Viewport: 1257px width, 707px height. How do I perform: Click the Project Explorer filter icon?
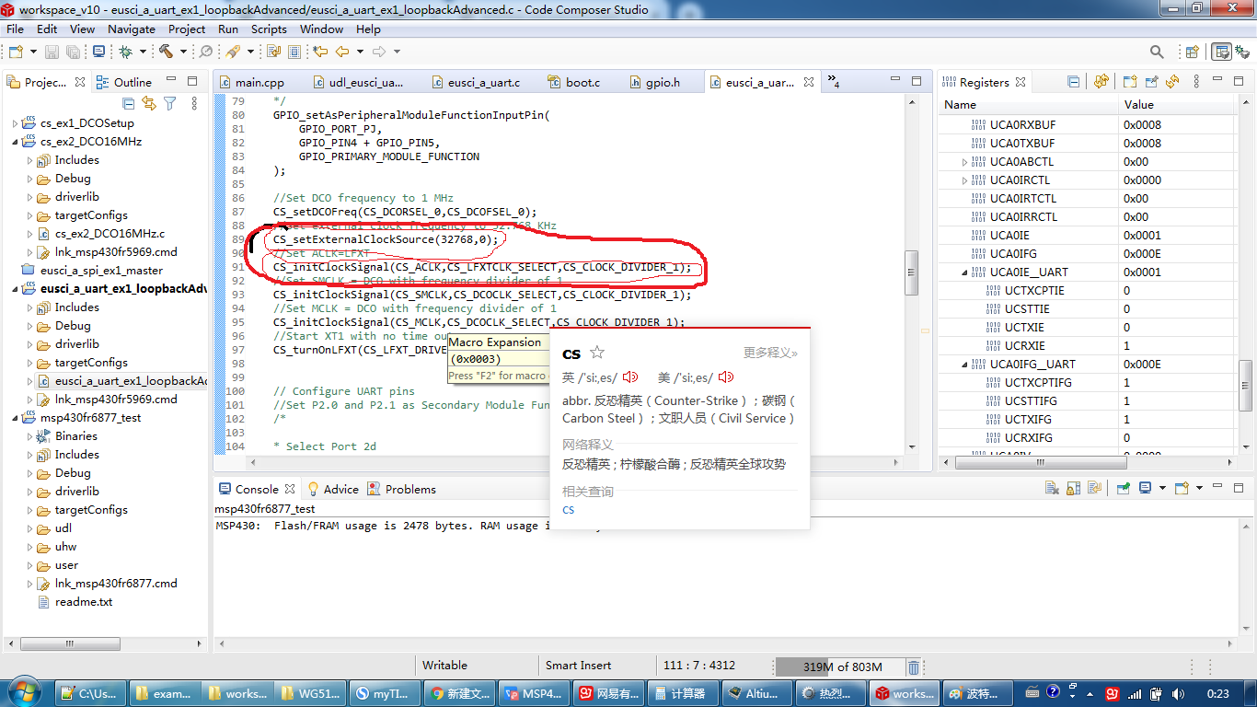[x=169, y=104]
